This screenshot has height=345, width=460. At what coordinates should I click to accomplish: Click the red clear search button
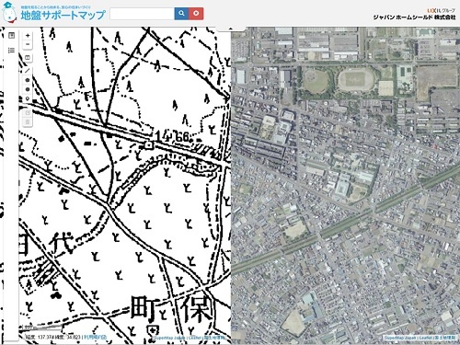coord(196,14)
